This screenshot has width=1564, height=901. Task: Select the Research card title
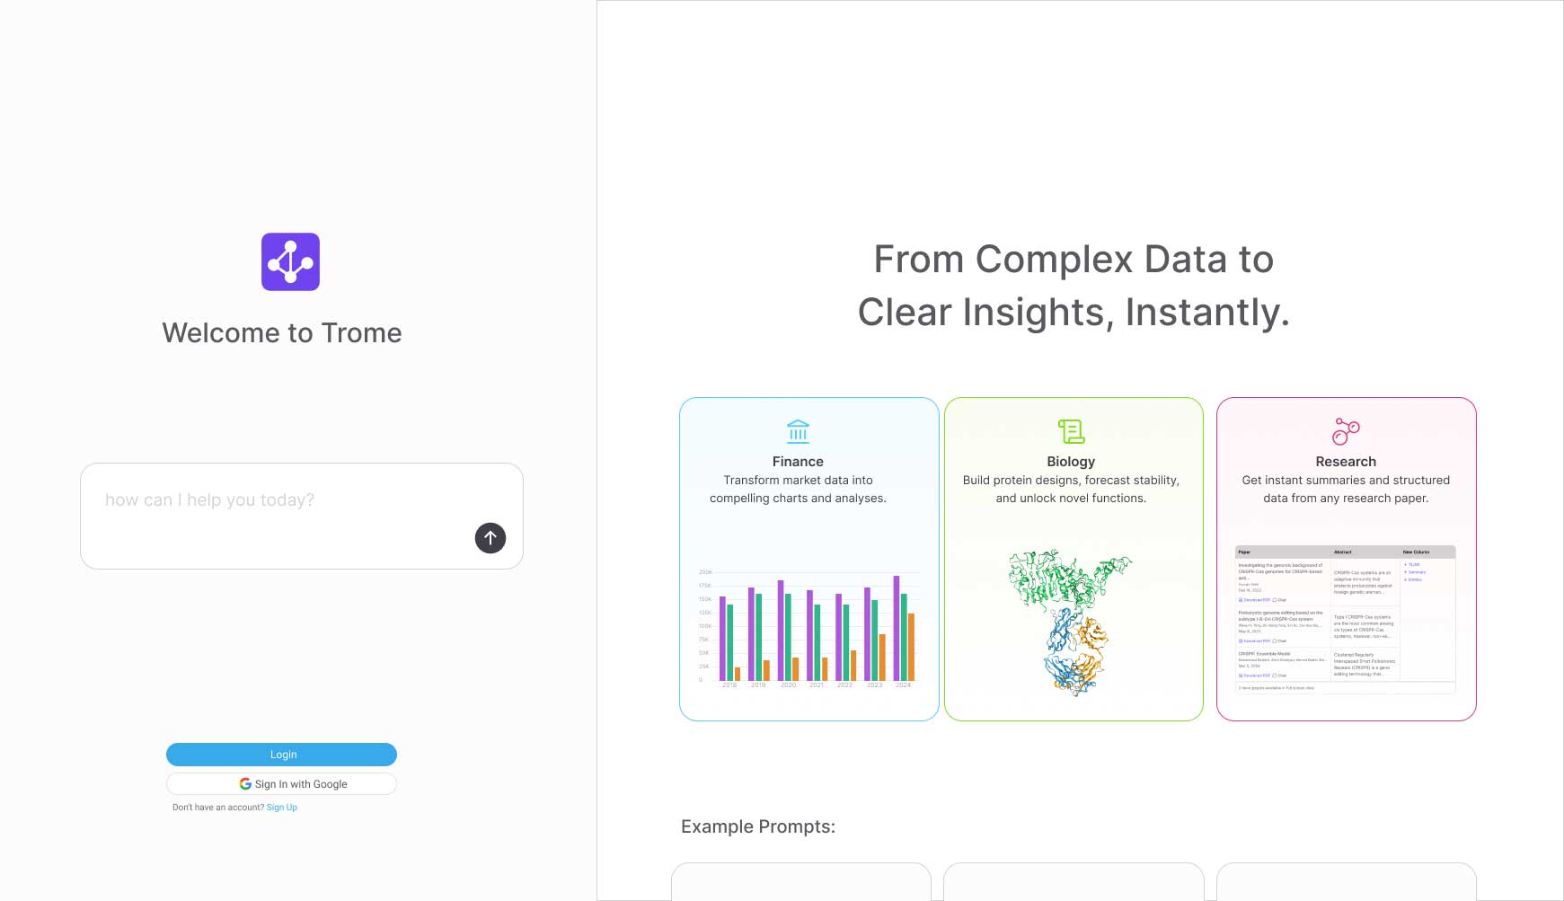point(1346,462)
